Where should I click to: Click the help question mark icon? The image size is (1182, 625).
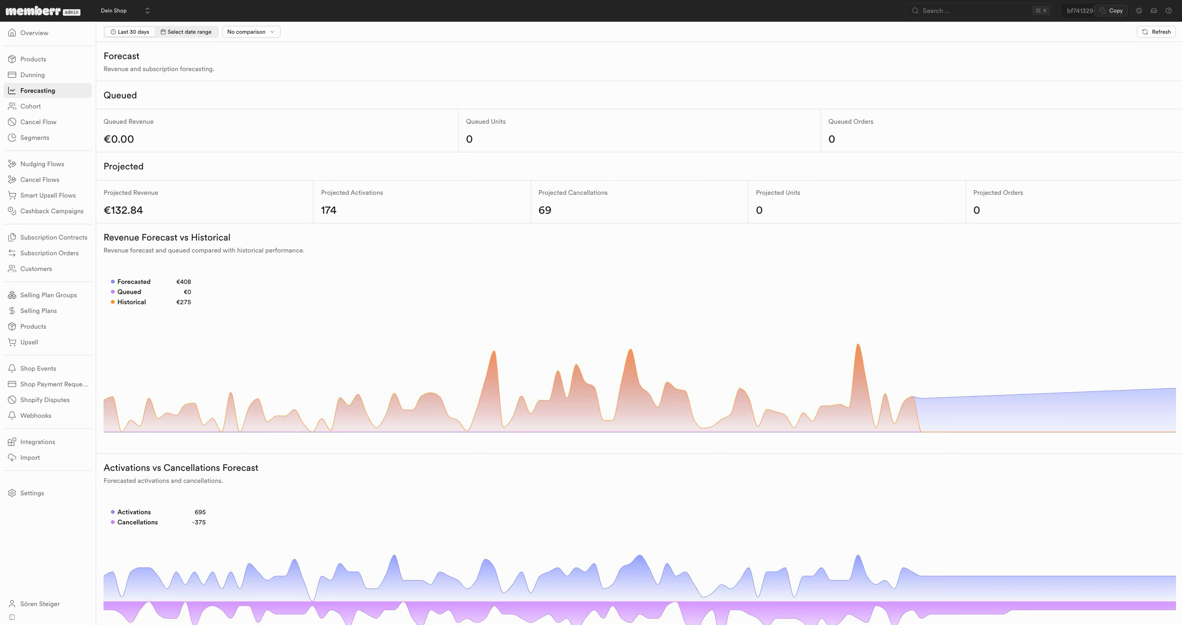pyautogui.click(x=1169, y=11)
